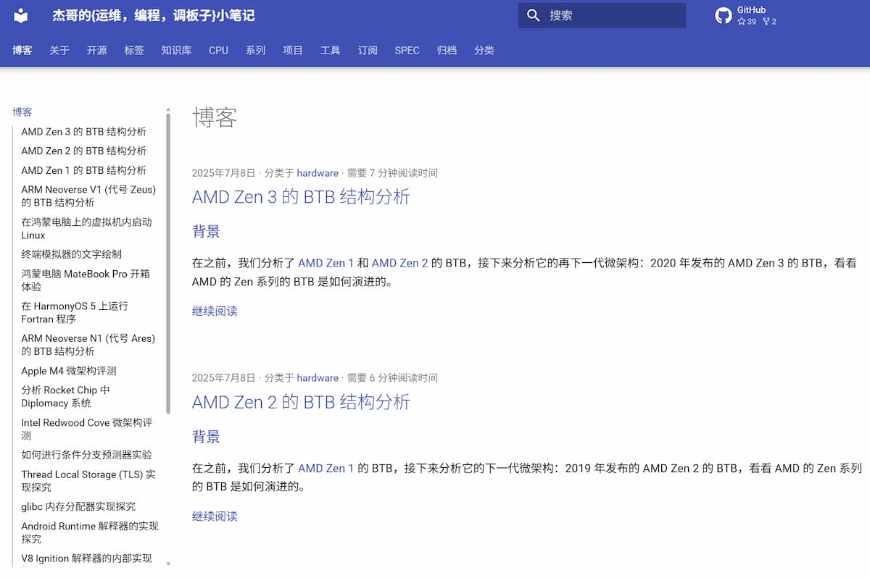Click the magnifier icon in the search bar

pyautogui.click(x=531, y=15)
